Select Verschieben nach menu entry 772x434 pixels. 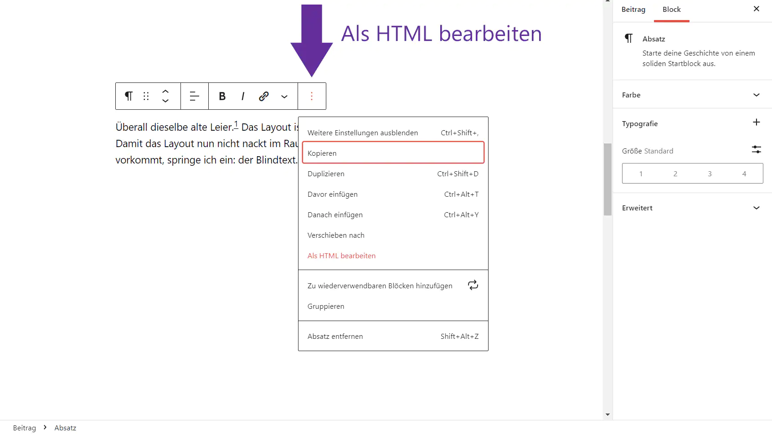point(393,235)
